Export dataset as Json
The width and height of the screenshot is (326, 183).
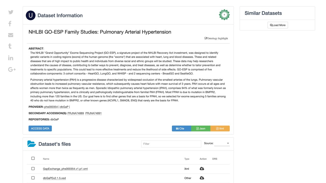click(x=201, y=128)
